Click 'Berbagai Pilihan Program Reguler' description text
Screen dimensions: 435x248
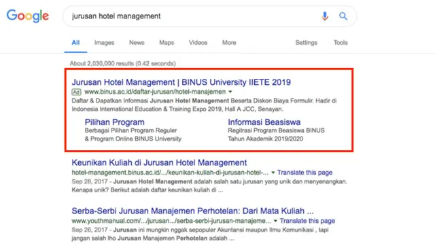pos(130,130)
